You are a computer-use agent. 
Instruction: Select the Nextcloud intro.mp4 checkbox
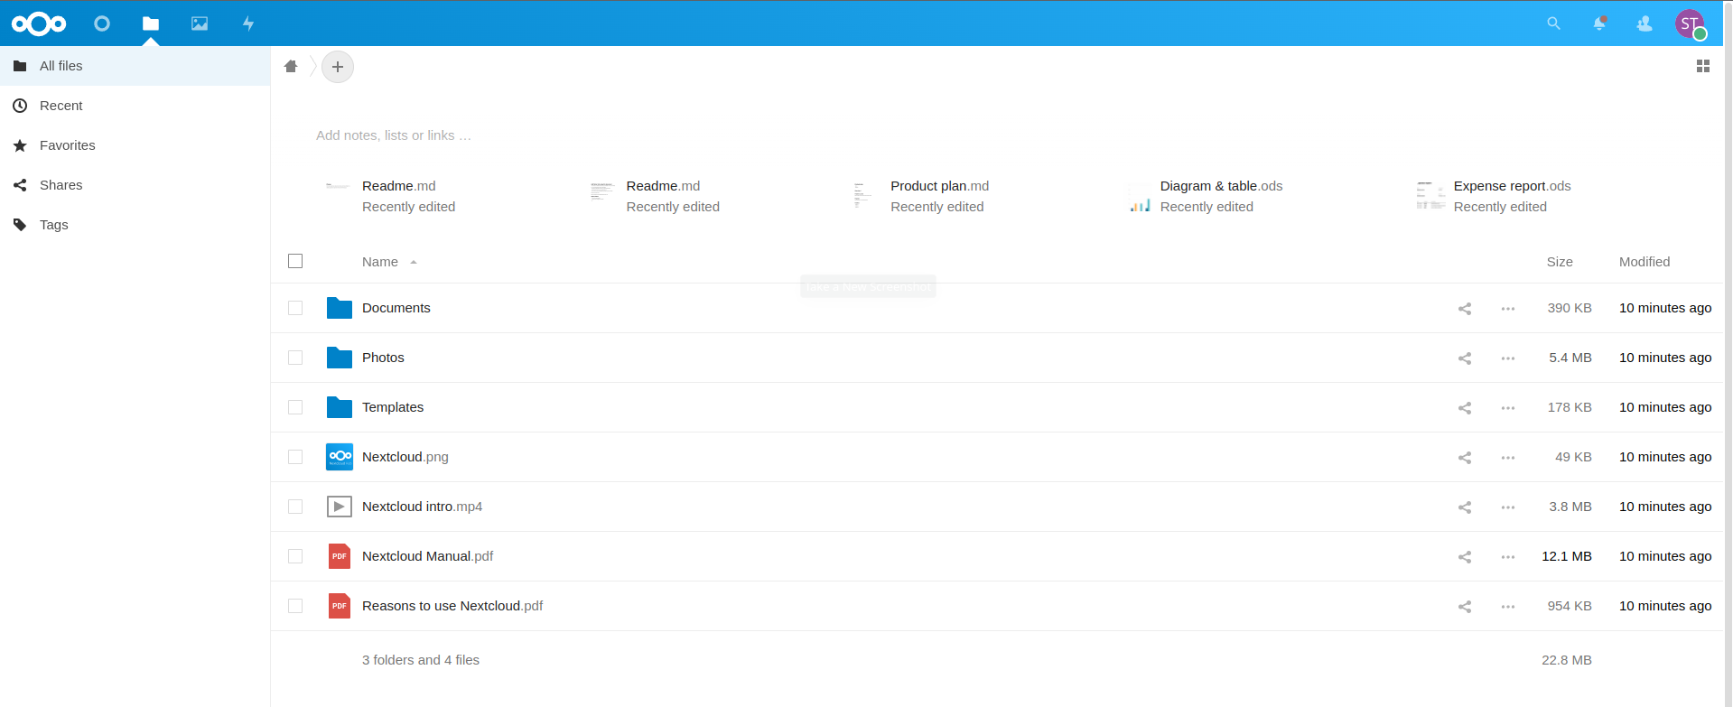(295, 507)
